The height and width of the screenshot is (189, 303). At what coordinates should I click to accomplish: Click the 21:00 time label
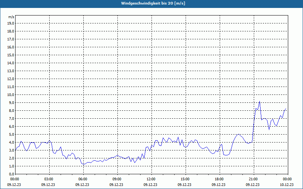click(254, 179)
